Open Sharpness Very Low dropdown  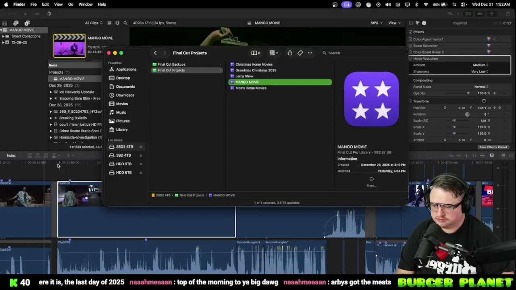480,71
